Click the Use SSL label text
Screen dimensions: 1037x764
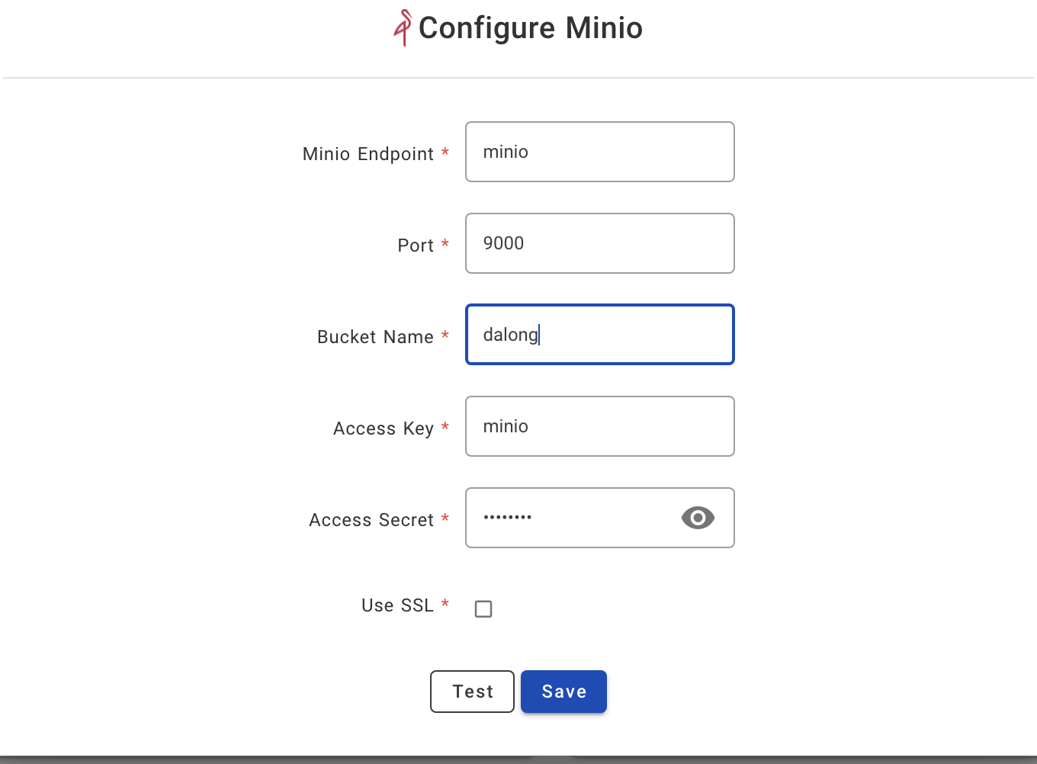point(397,605)
